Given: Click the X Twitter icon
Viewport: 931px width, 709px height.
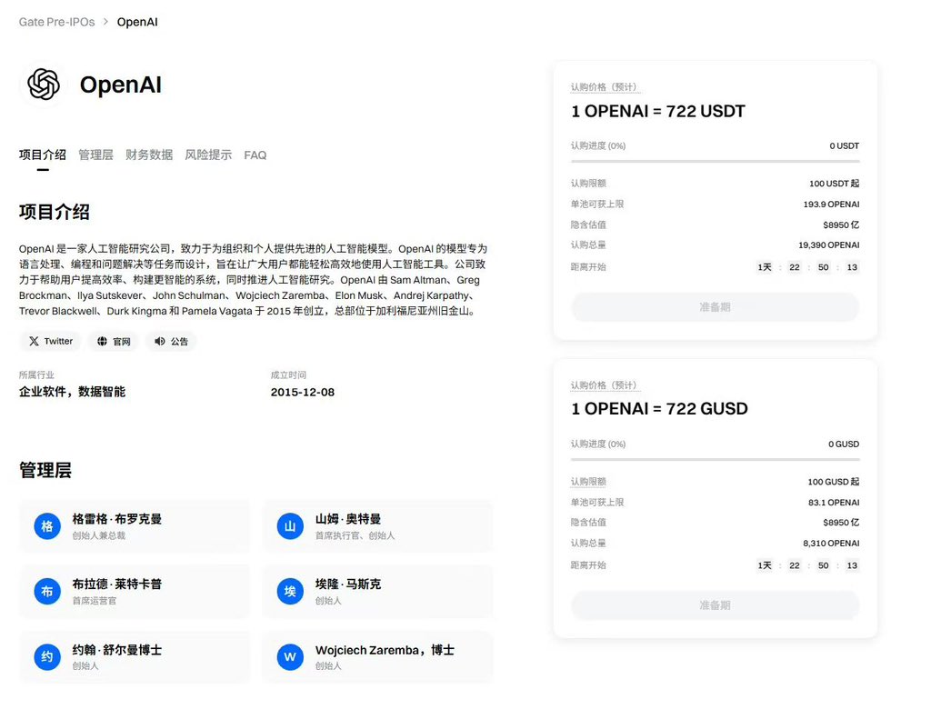Looking at the screenshot, I should (x=34, y=341).
